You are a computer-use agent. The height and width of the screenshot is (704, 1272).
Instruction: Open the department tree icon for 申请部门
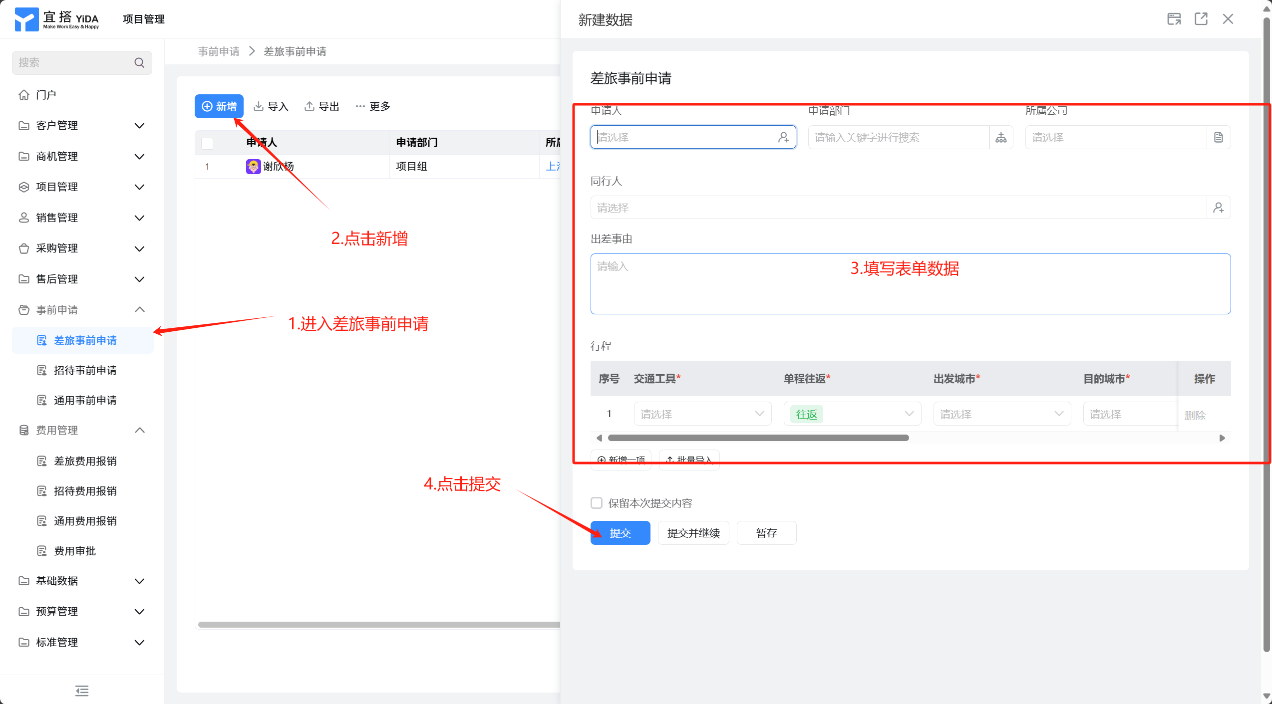(x=1001, y=137)
